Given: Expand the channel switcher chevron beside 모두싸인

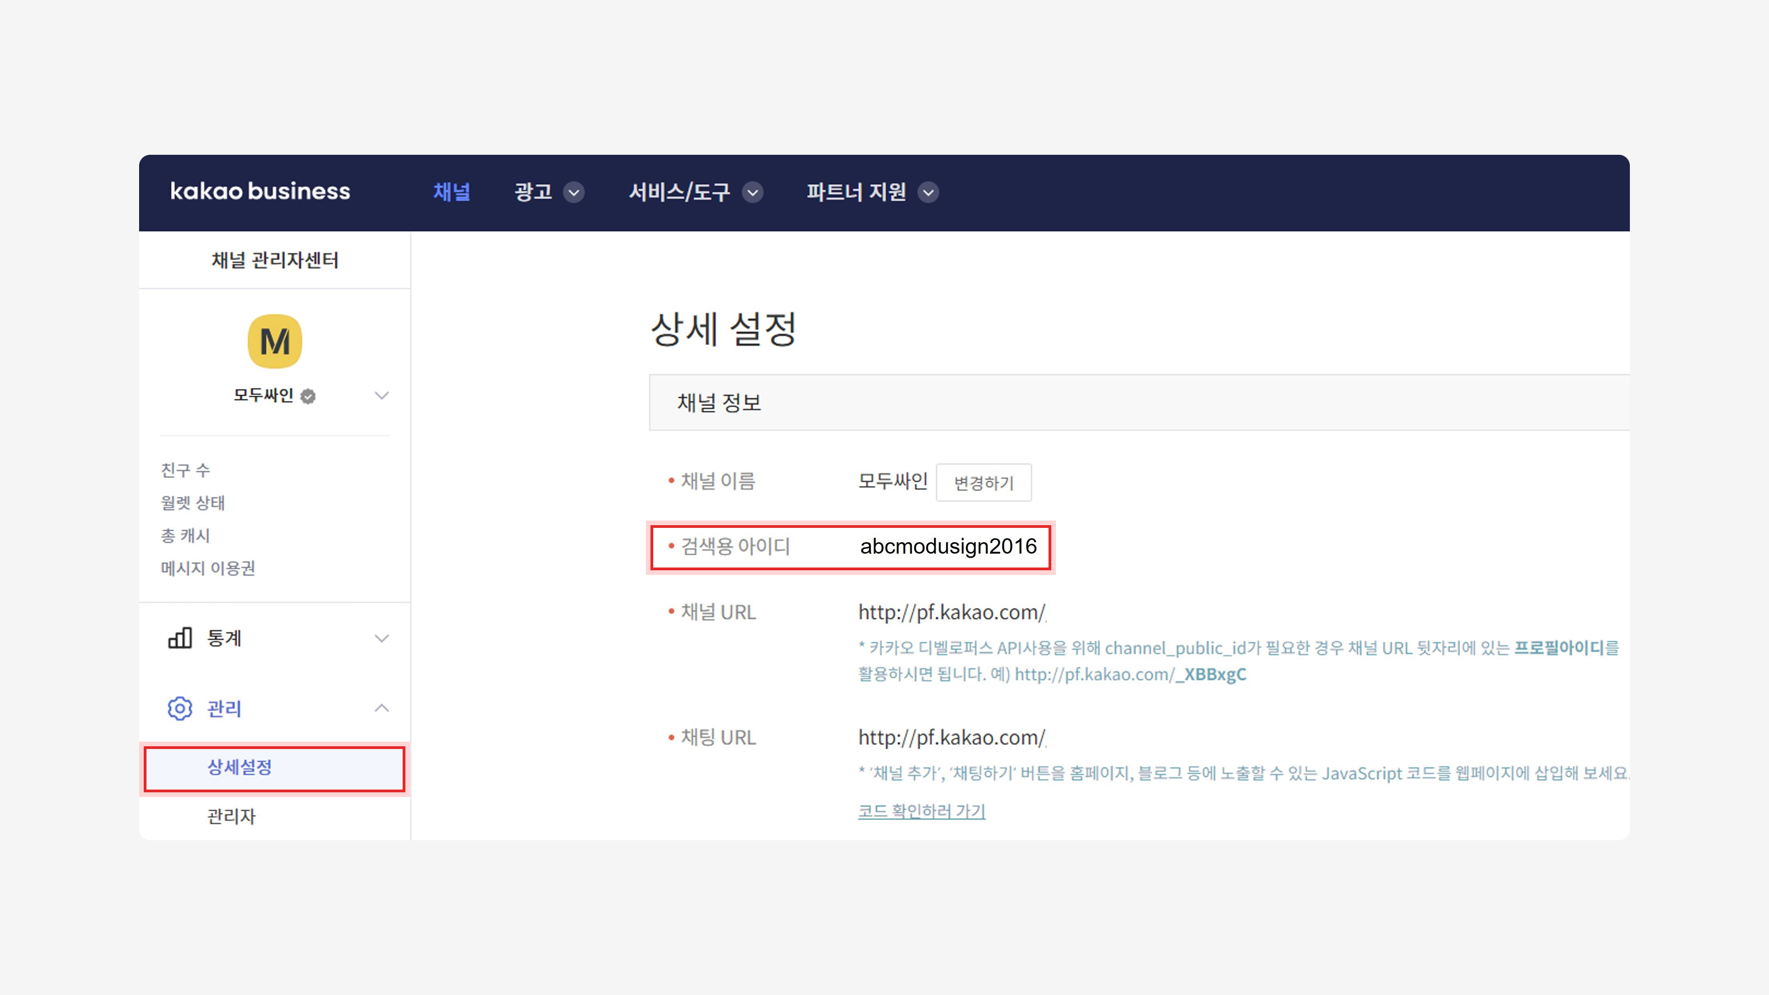Looking at the screenshot, I should [382, 396].
